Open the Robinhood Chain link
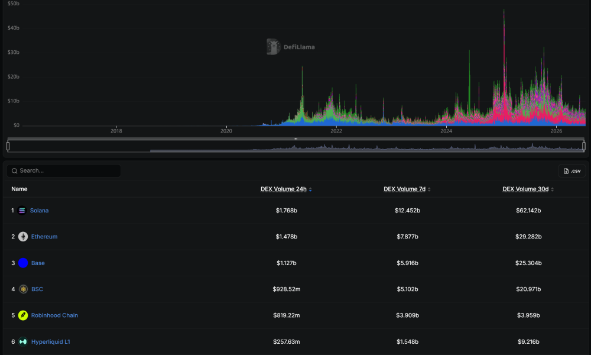The image size is (591, 355). pos(54,315)
